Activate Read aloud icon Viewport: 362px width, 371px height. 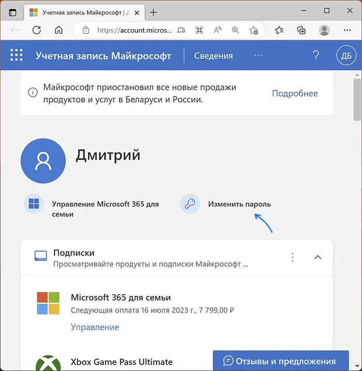click(217, 30)
